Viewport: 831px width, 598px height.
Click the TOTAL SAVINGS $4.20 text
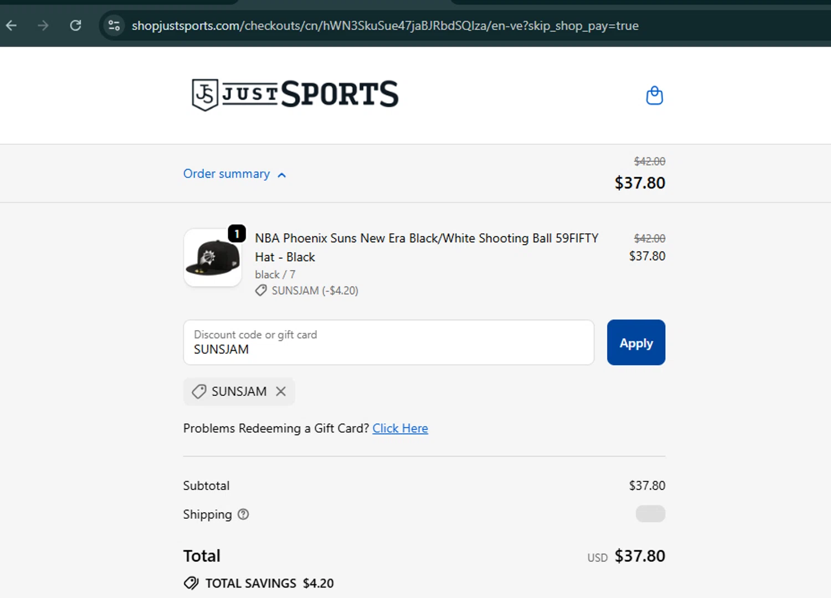pos(269,583)
